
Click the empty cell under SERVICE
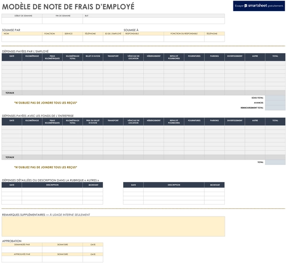click(72, 38)
